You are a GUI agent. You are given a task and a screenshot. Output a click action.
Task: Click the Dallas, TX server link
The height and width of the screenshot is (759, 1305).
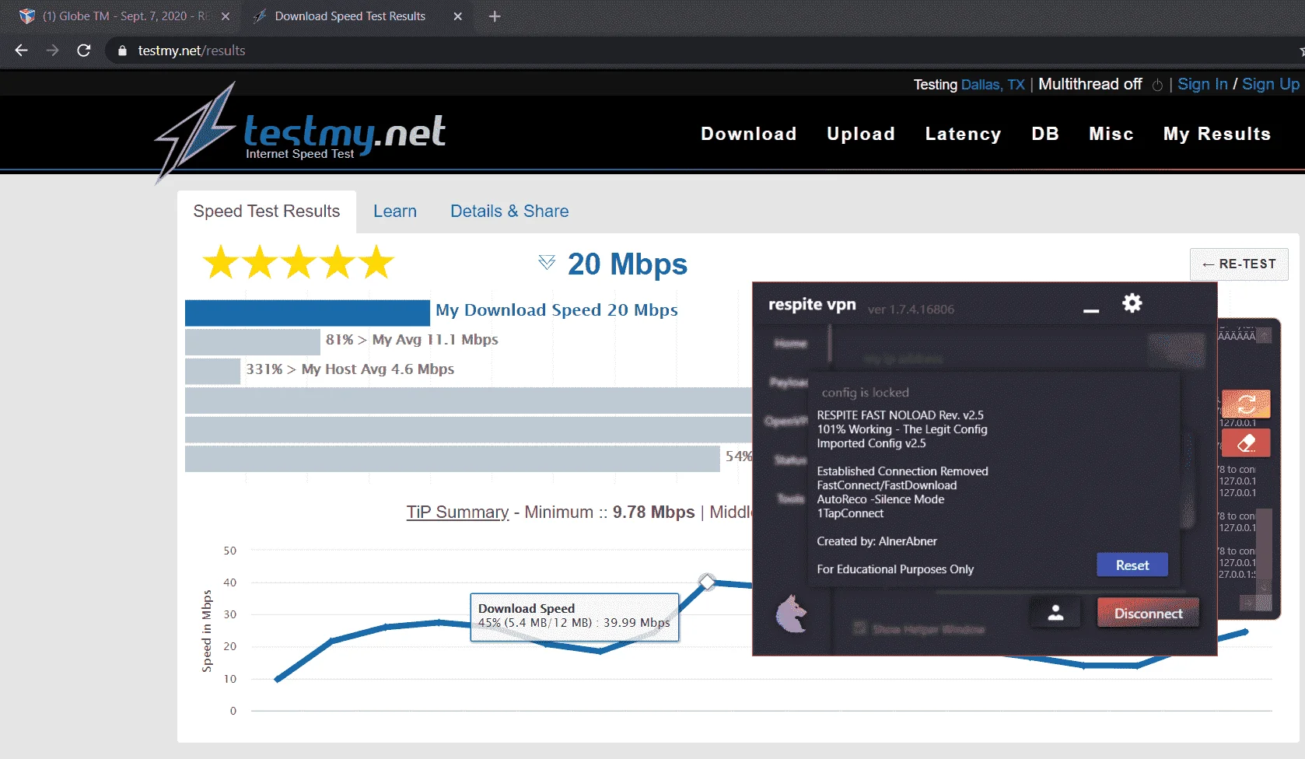point(993,85)
